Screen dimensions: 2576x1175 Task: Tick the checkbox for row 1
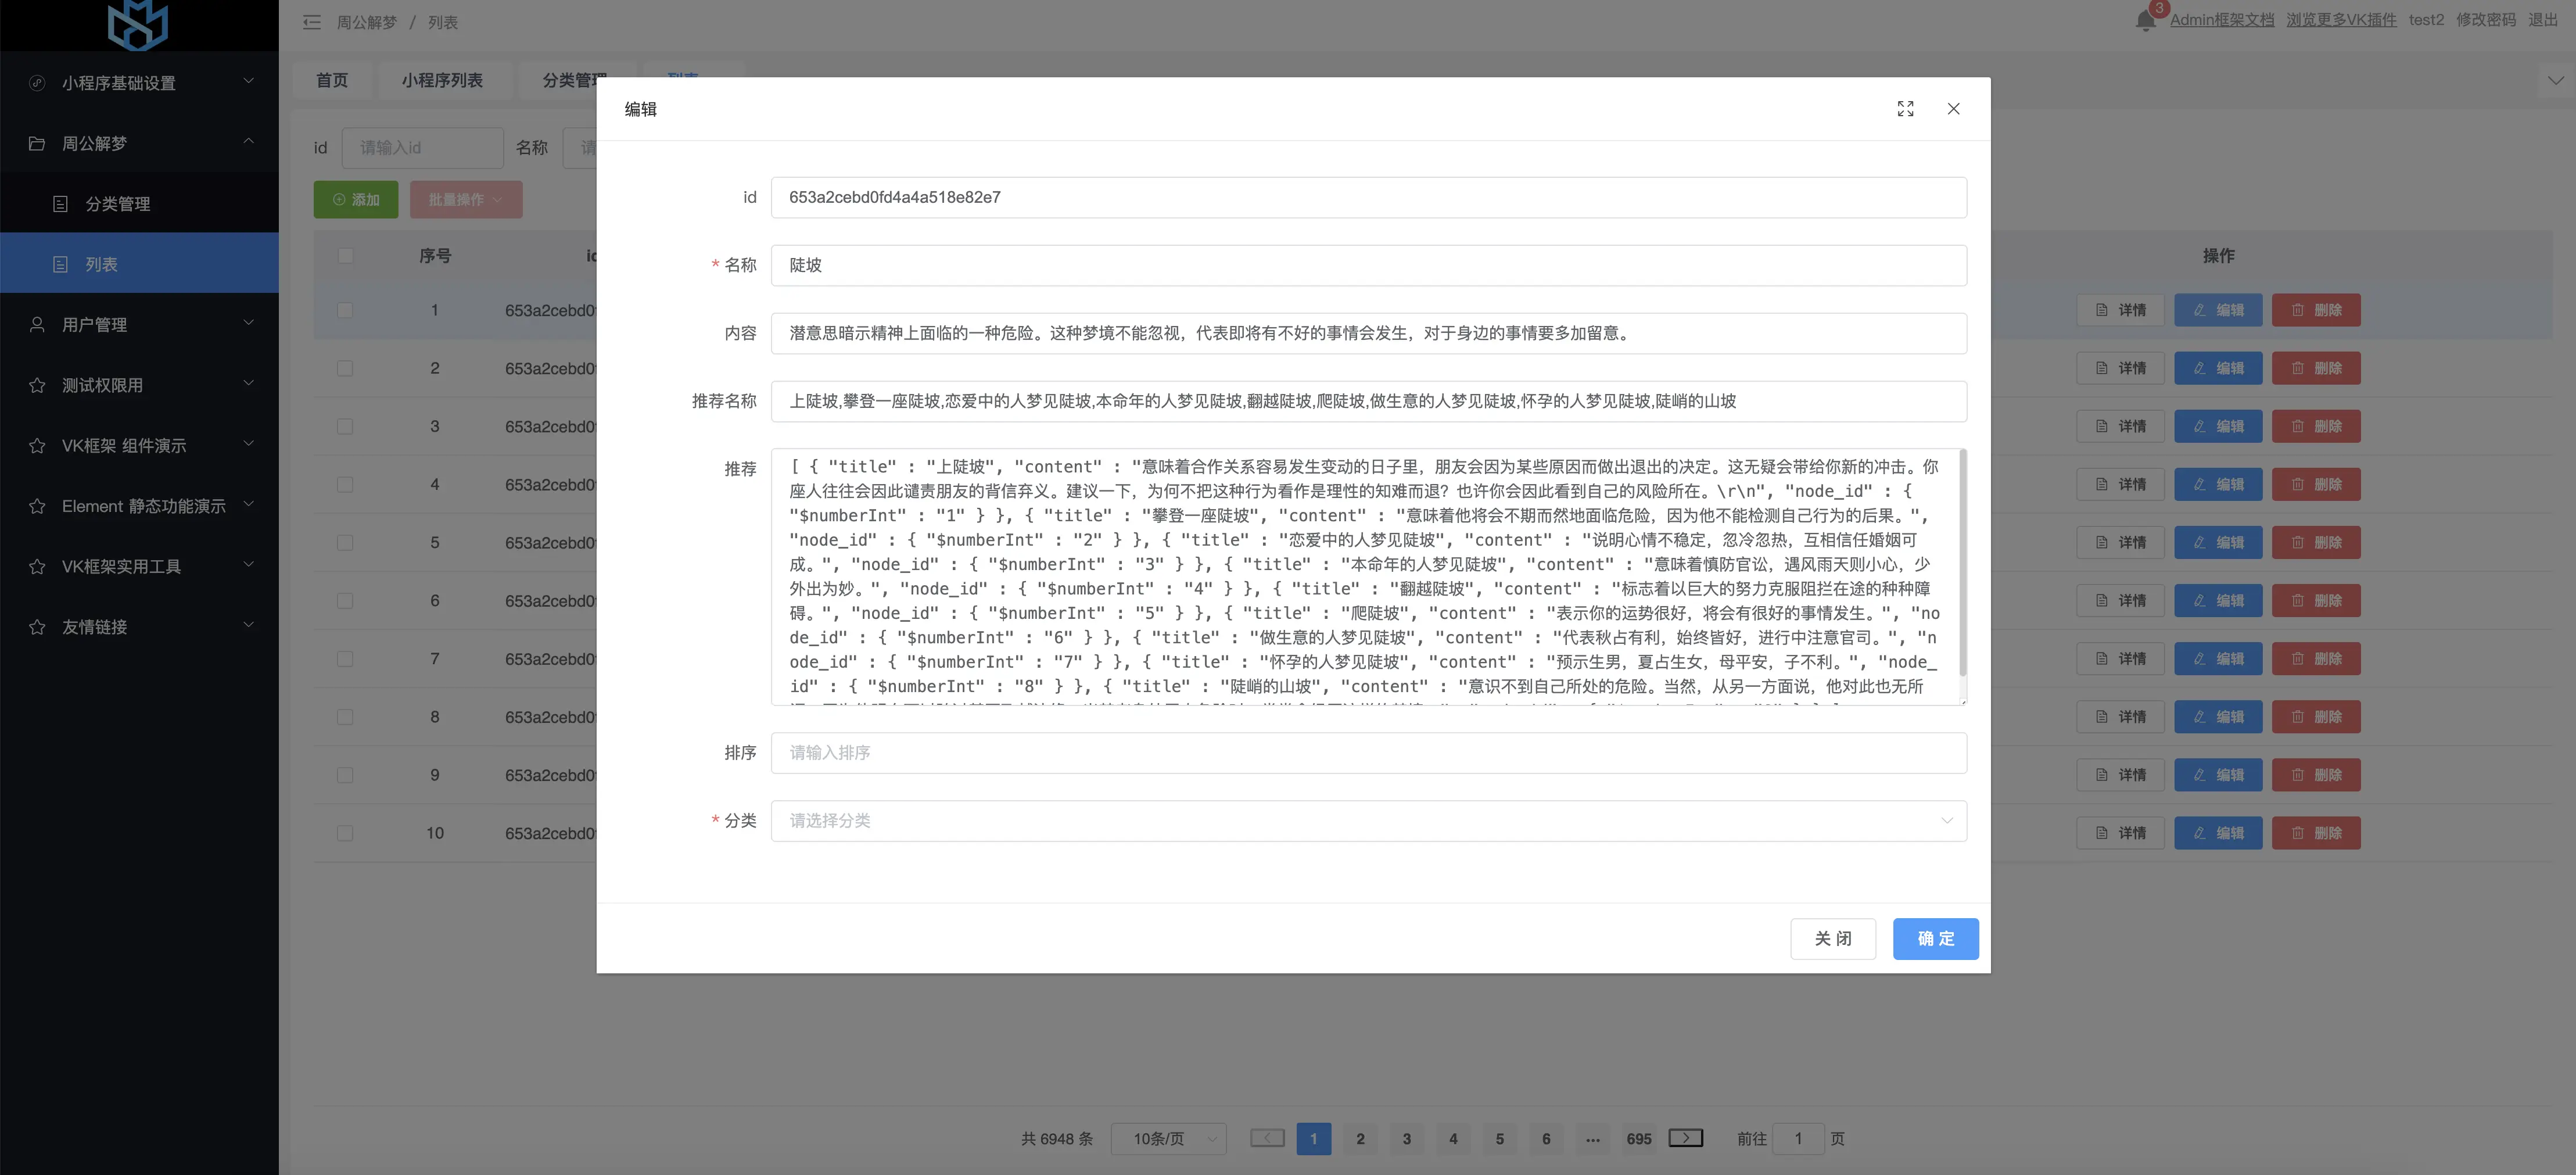(345, 311)
